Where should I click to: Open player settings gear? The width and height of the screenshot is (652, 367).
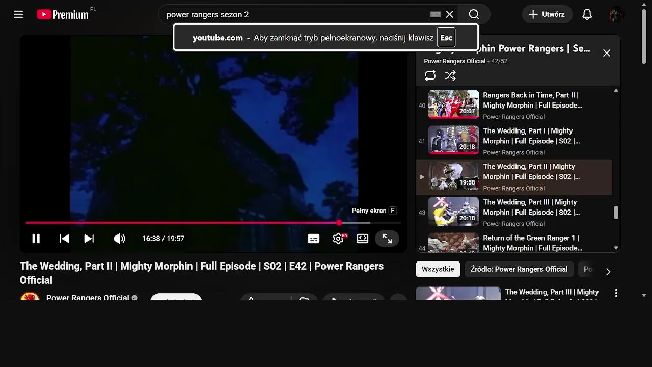click(x=338, y=239)
